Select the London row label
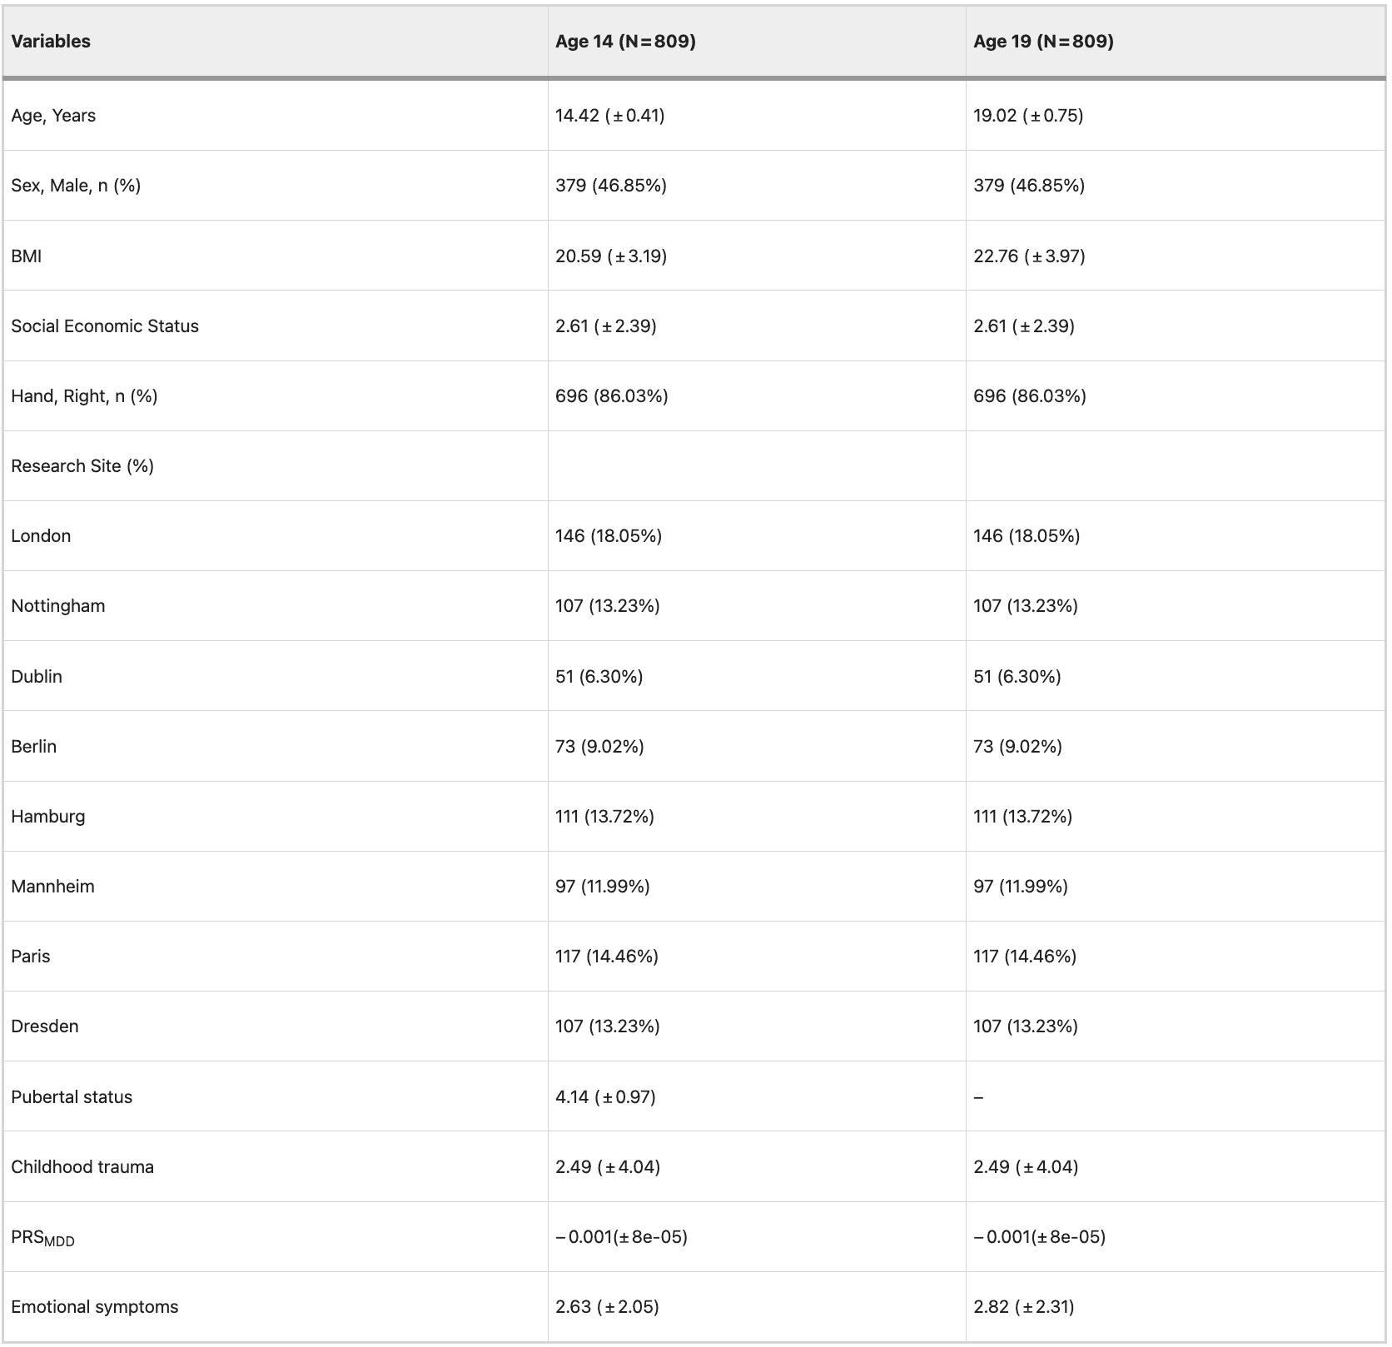This screenshot has width=1392, height=1347. tap(41, 536)
